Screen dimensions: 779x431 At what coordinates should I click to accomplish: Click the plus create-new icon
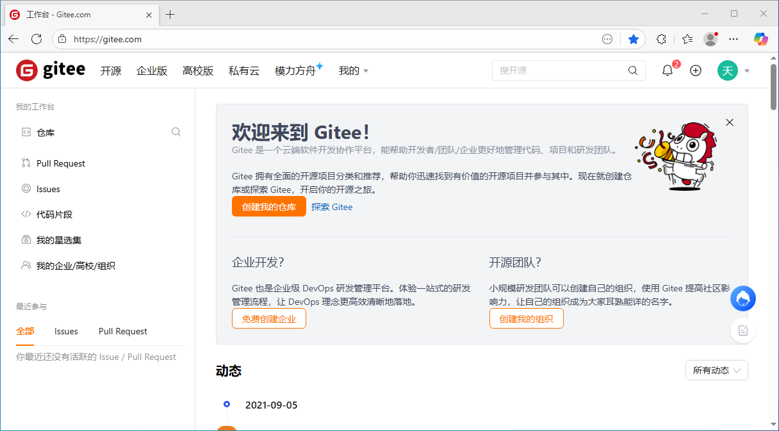pos(696,70)
